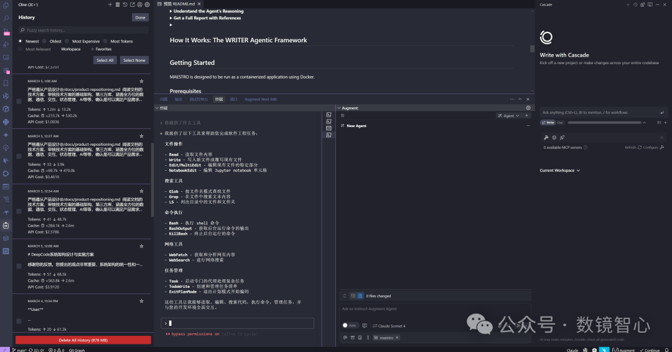Click Select All button
This screenshot has width=672, height=352.
[x=105, y=60]
